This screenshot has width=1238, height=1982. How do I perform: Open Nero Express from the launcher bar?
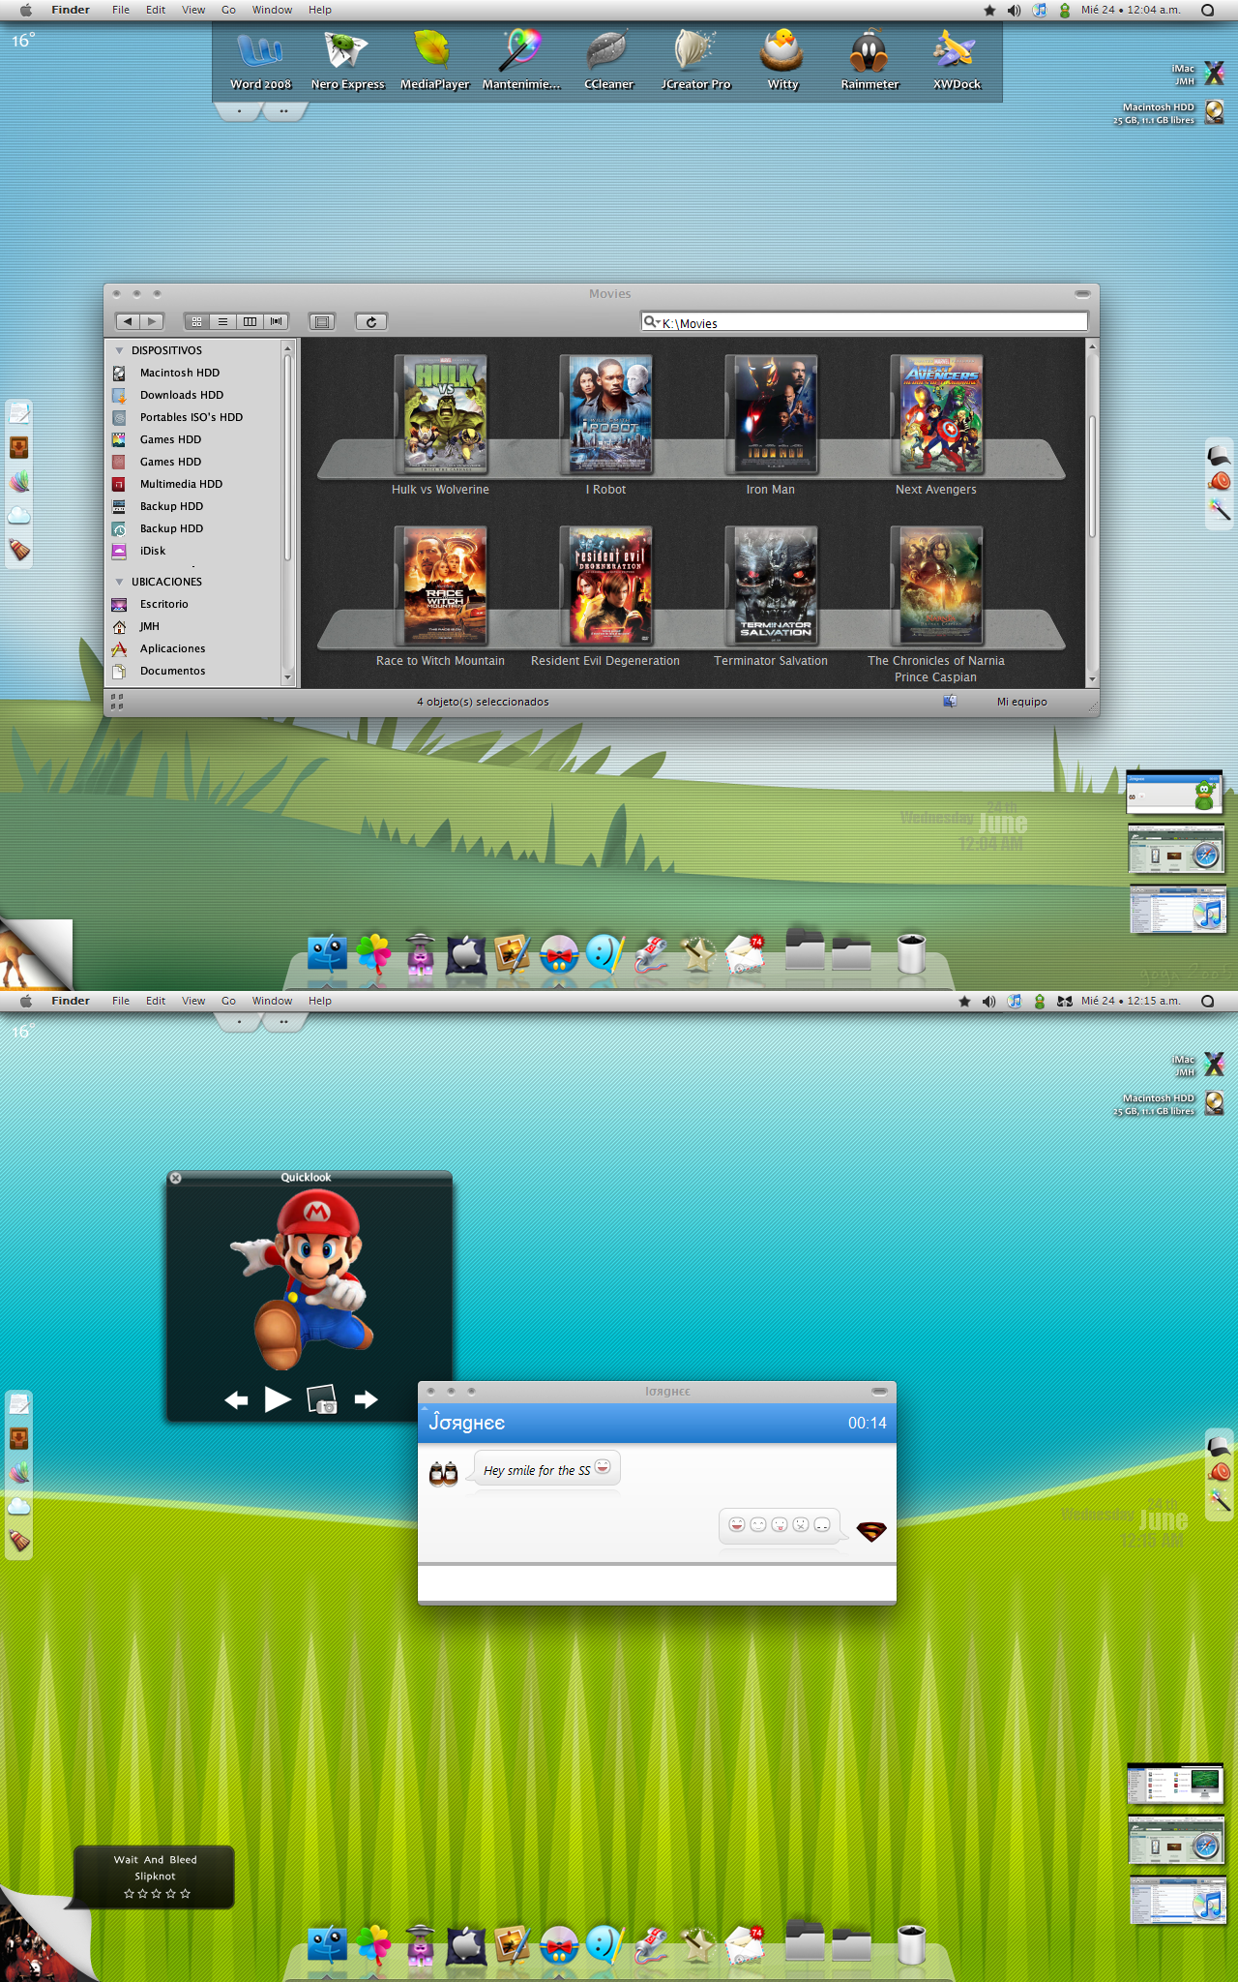tap(347, 60)
